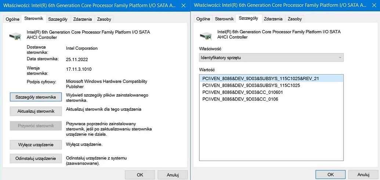This screenshot has height=180, width=380.
Task: Select Zasoby tab in right dialog
Action: pos(294,19)
